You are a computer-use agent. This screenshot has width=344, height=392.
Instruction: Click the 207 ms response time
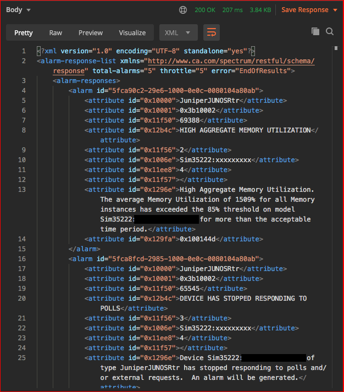click(233, 10)
